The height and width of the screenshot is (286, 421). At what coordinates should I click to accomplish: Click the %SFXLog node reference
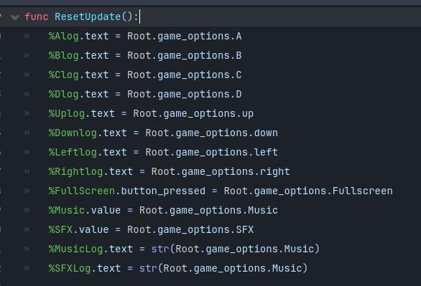pyautogui.click(x=70, y=268)
